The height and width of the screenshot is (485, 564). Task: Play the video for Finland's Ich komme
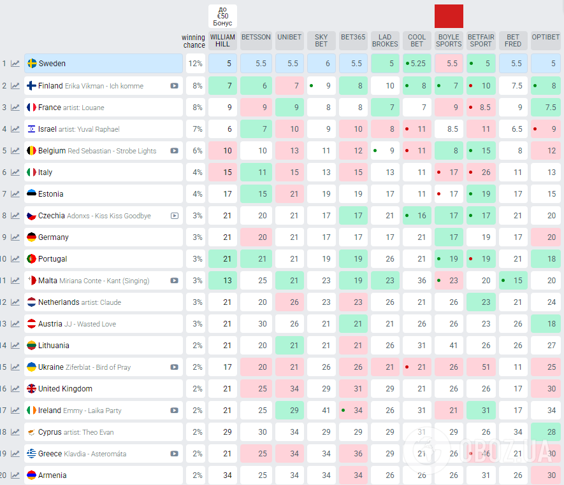coord(174,86)
